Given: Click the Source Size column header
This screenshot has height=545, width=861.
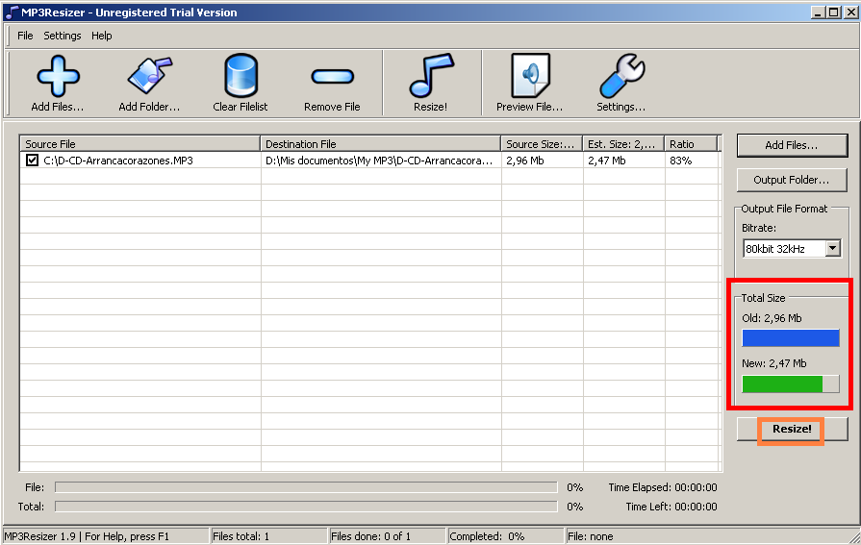Looking at the screenshot, I should 542,144.
